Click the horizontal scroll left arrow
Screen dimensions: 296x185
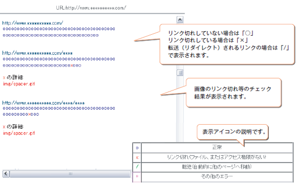coord(6,174)
